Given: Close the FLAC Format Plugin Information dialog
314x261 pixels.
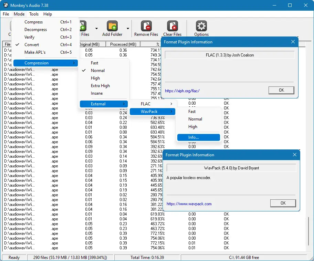Looking at the screenshot, I should coord(293,42).
